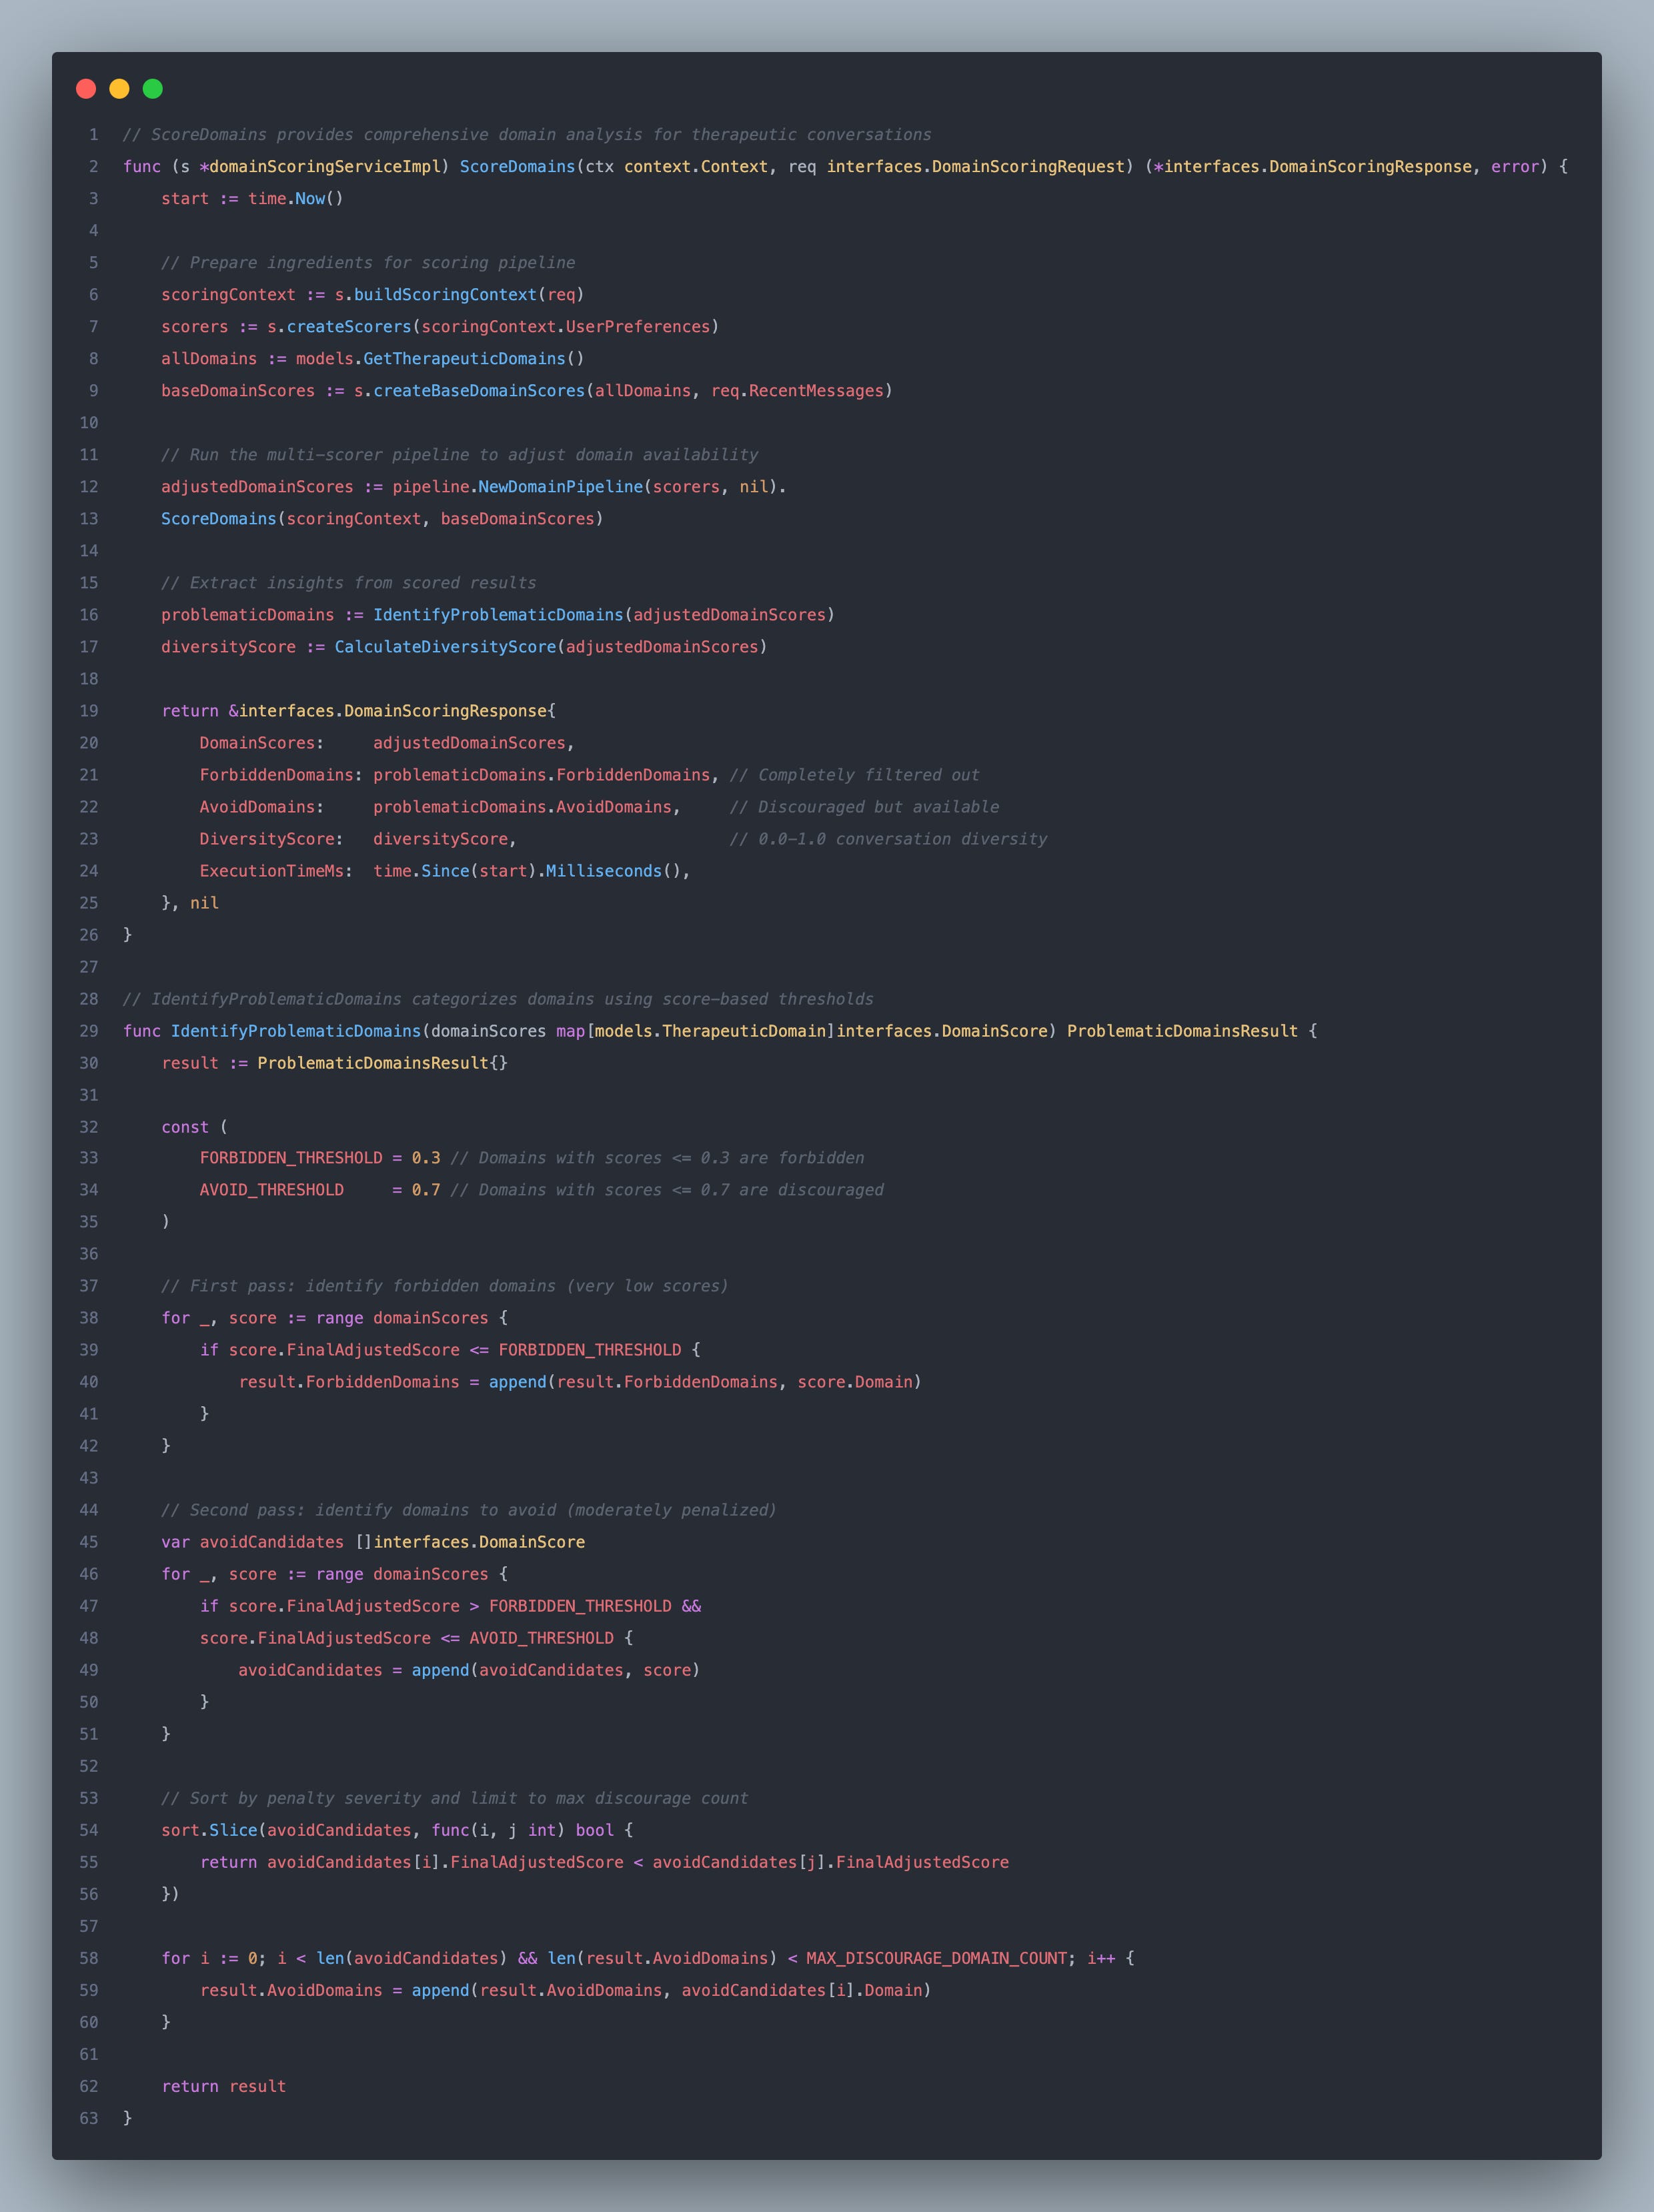Click the 'Completely filtered out' comment
The height and width of the screenshot is (2212, 1654).
[x=854, y=775]
